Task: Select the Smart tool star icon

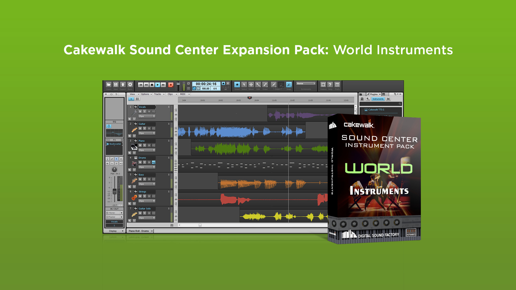Action: pyautogui.click(x=237, y=85)
